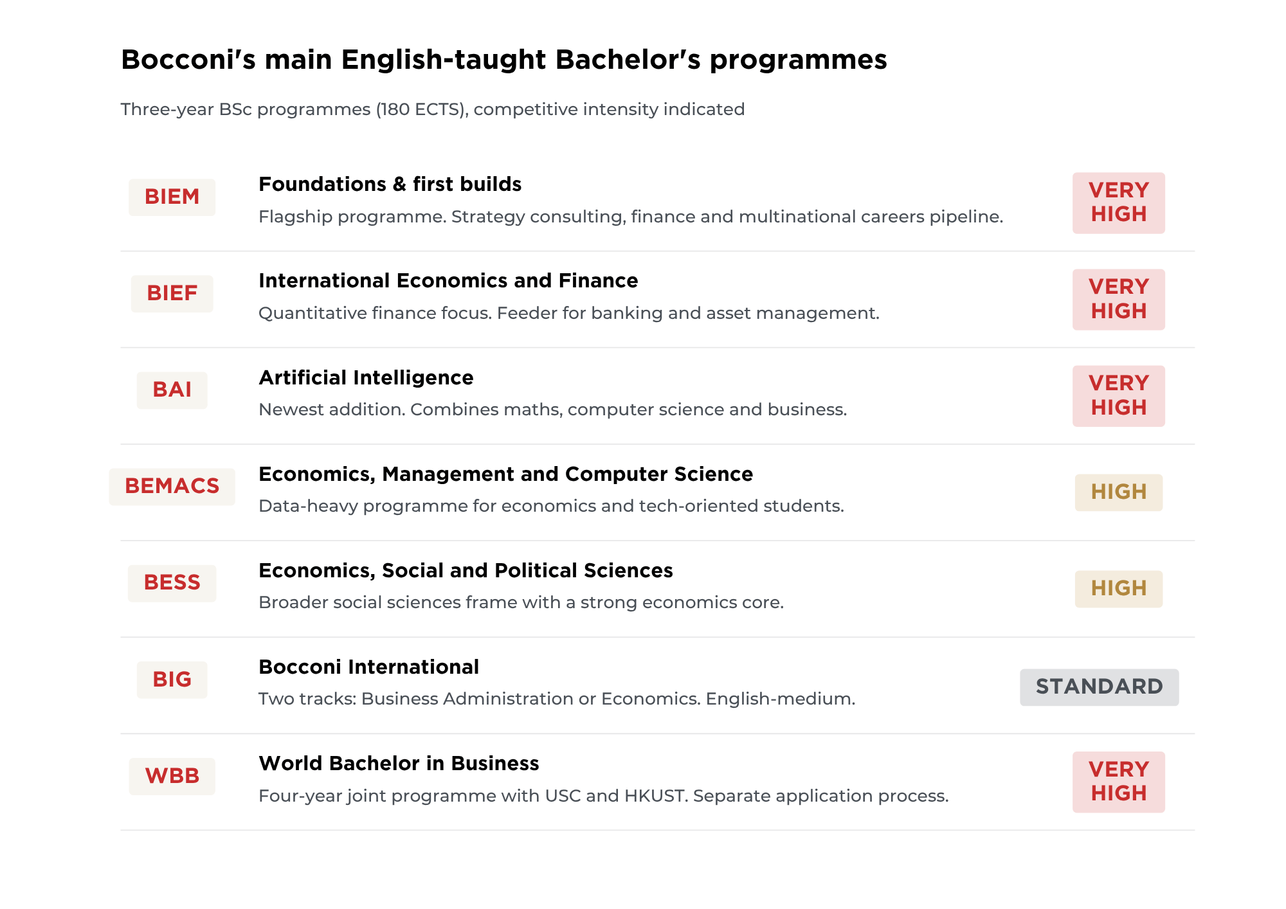This screenshot has width=1286, height=909.
Task: Select the BIEF programme badge
Action: tap(172, 293)
